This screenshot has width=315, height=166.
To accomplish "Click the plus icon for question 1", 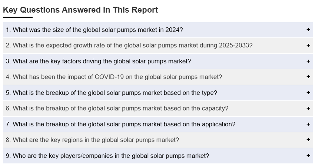I will click(308, 30).
